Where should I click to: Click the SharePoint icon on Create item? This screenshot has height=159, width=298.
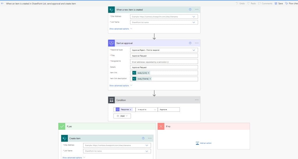64,138
